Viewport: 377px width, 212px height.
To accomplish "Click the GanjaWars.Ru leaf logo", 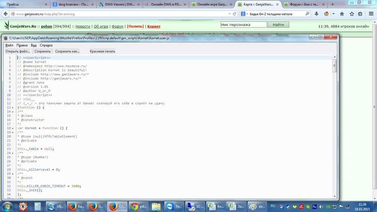I will 6,25.
